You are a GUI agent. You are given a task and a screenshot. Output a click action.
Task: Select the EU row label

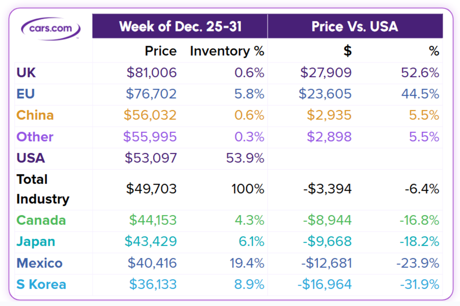tap(26, 94)
